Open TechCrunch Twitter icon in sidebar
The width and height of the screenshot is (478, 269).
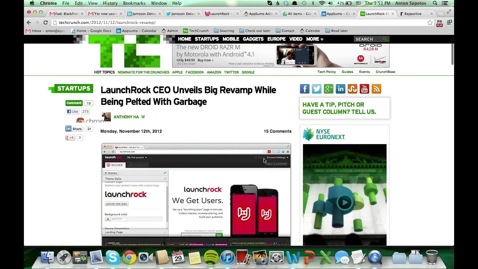(x=317, y=89)
